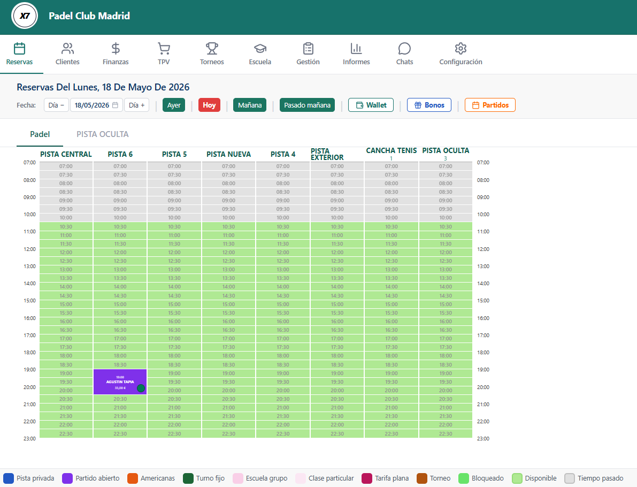Image resolution: width=637 pixels, height=487 pixels.
Task: Click Bloqueado green legend swatch
Action: tap(464, 478)
